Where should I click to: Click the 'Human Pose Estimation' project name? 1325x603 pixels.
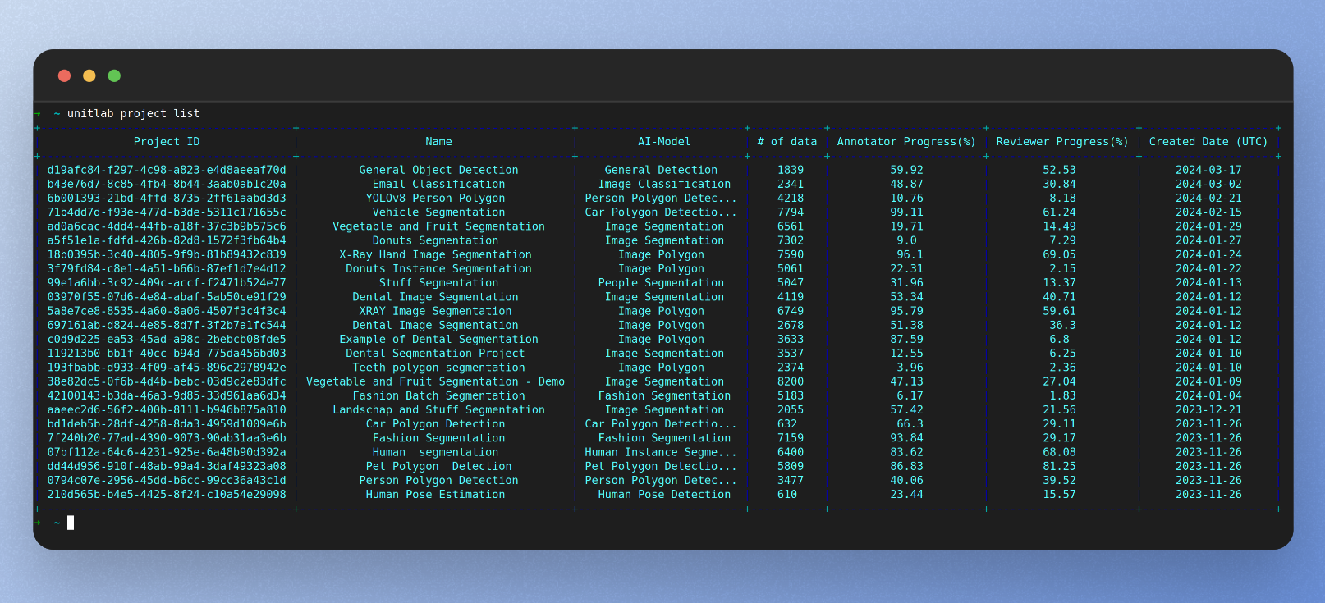tap(435, 495)
